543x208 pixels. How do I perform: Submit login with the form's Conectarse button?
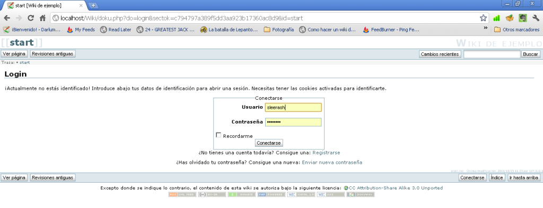click(x=269, y=143)
